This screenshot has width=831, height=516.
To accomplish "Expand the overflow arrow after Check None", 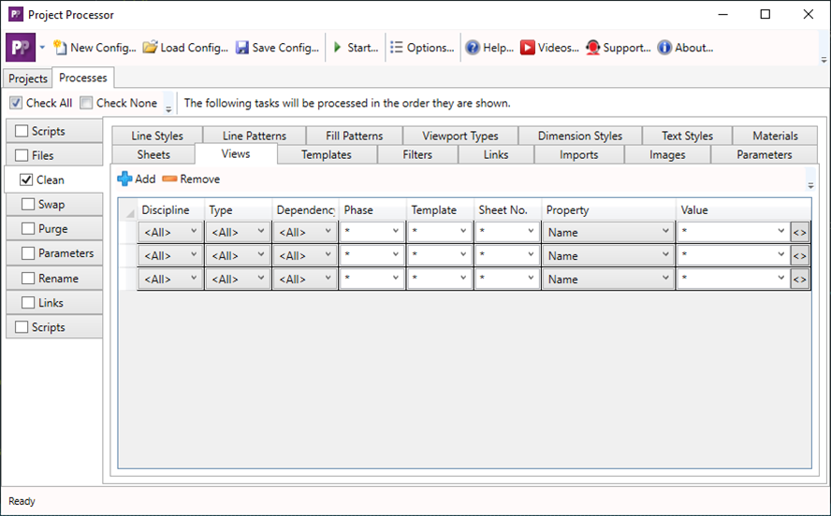I will tap(168, 109).
